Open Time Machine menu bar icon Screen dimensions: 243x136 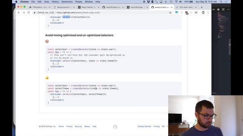pos(171,2)
